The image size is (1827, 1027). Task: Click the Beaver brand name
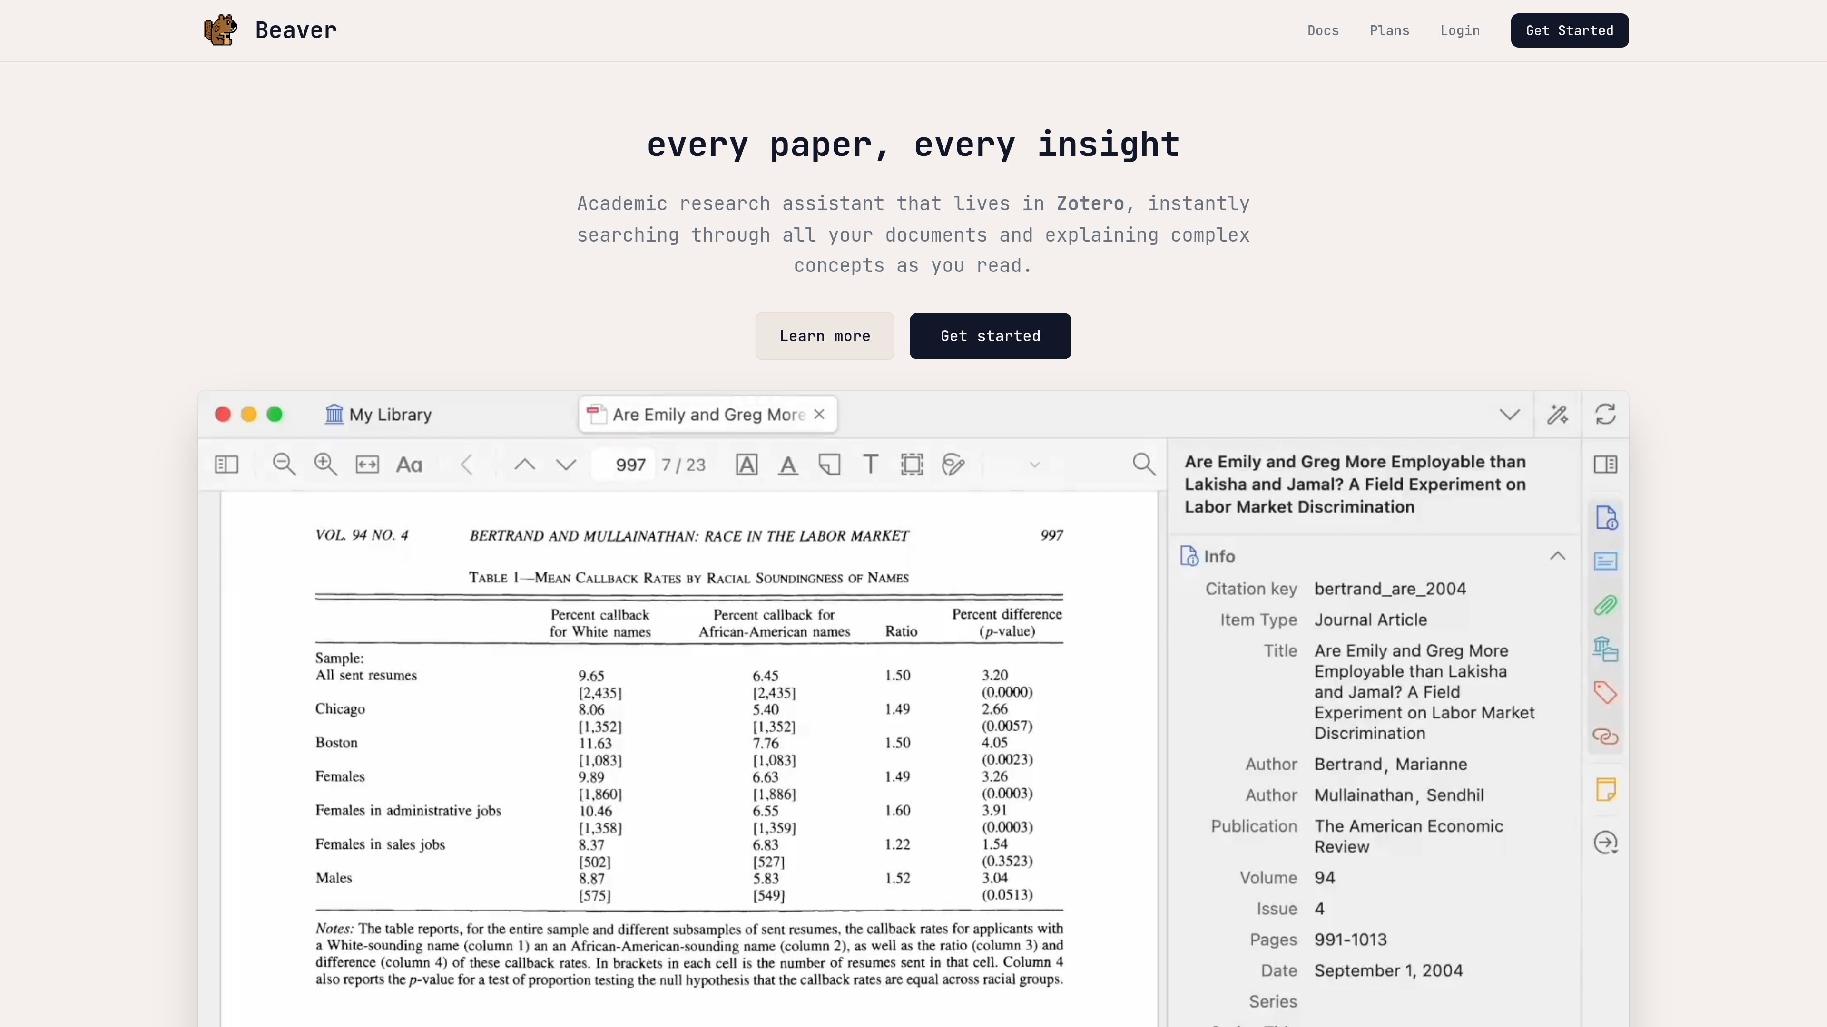[296, 30]
